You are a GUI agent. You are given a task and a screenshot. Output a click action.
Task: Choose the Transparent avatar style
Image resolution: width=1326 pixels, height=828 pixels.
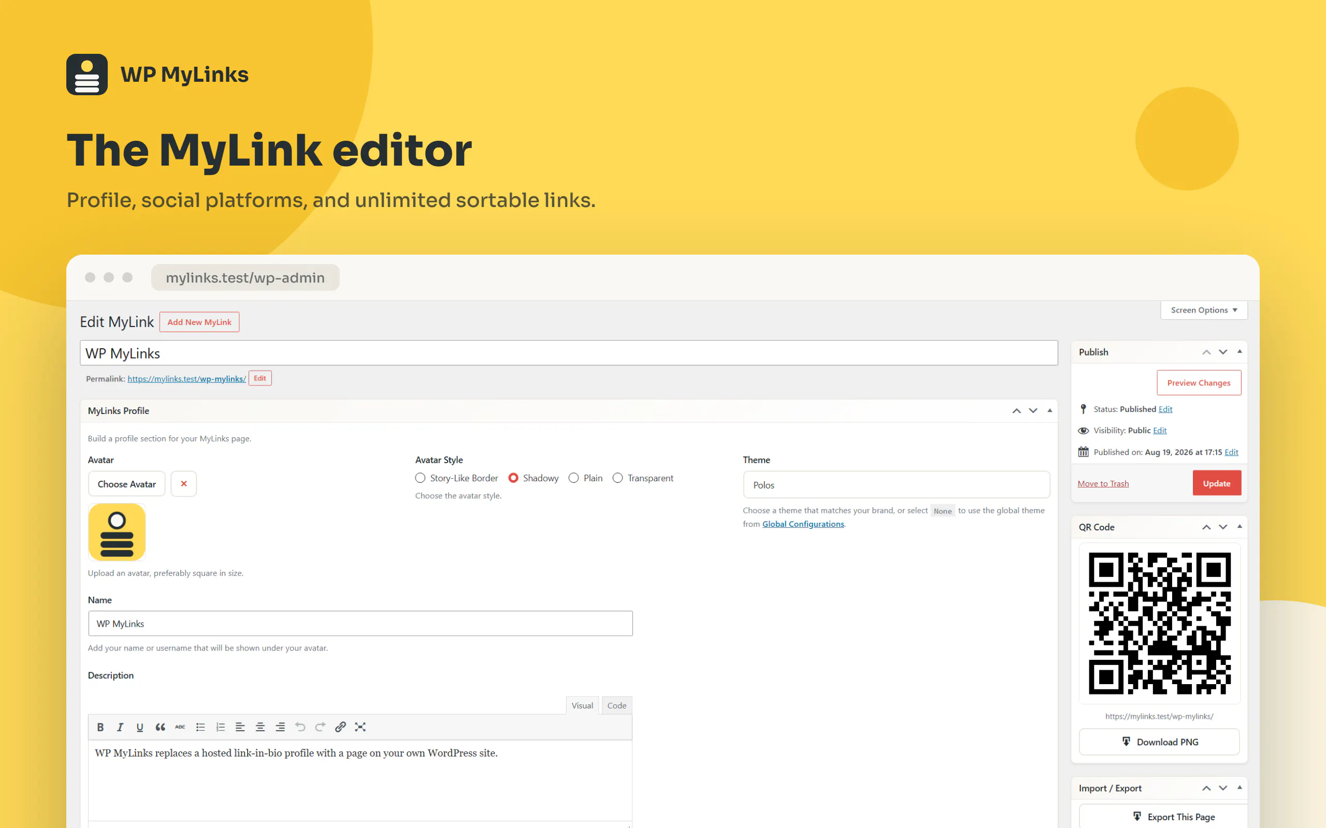pos(617,478)
